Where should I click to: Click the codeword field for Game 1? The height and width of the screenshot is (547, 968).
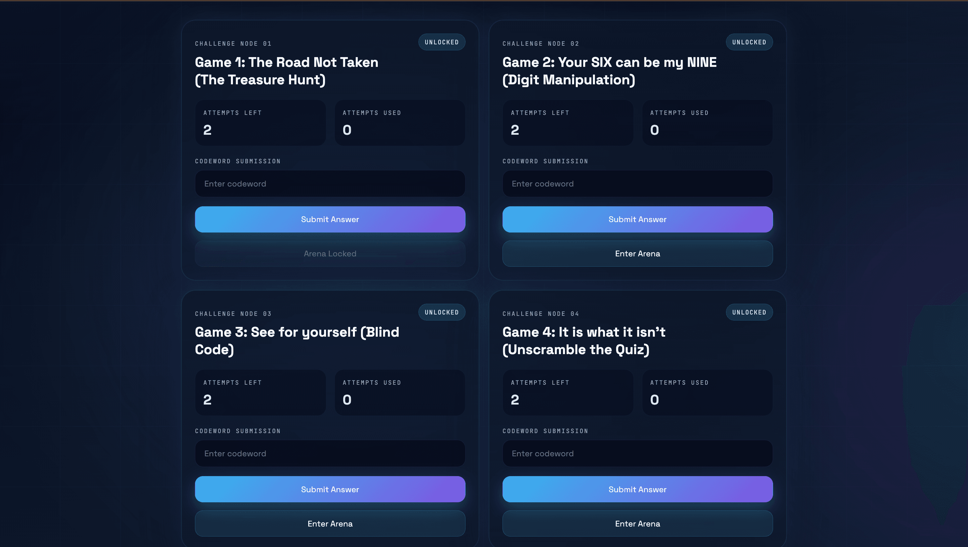(330, 184)
